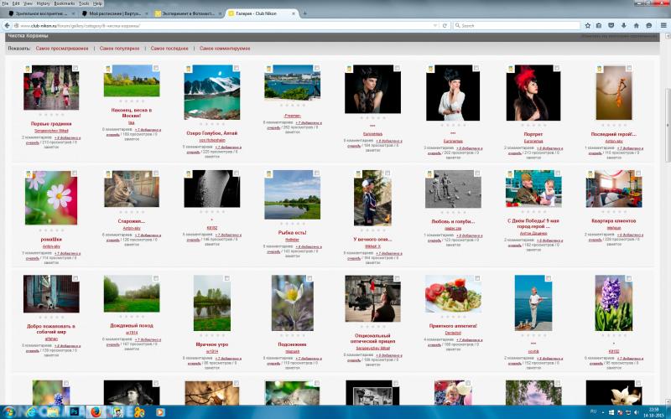
Task: Bookmark this page with the star icon
Action: pos(588,26)
